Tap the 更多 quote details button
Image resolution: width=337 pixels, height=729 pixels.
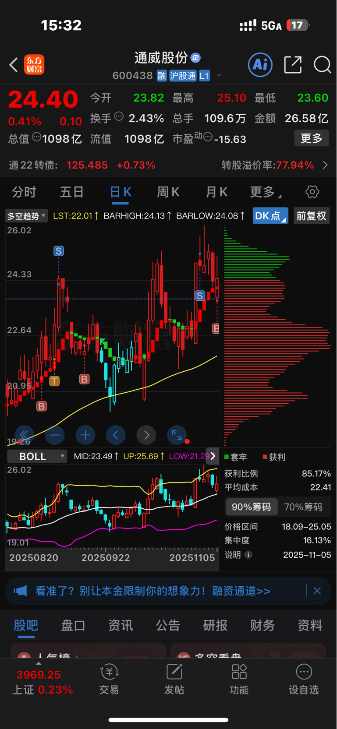click(312, 138)
